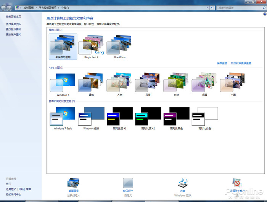Open the Sounds (声音) music notes icon
Screen dimensions: 267x202
183,183
